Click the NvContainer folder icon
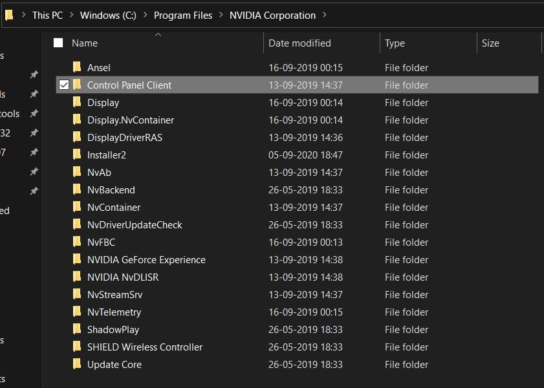Viewport: 544px width, 388px height. pos(77,207)
